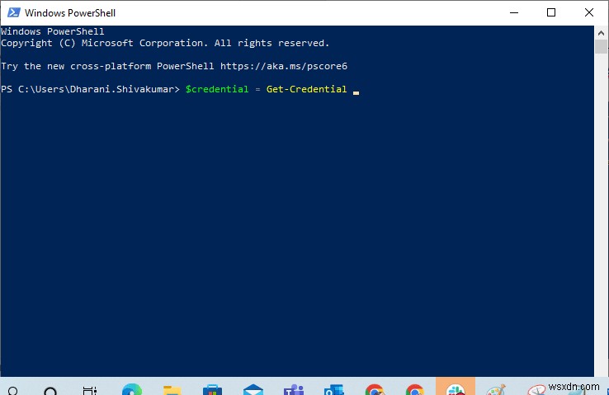Switch to the highlighted Slack taskbar icon
This screenshot has height=395, width=609.
coord(456,386)
